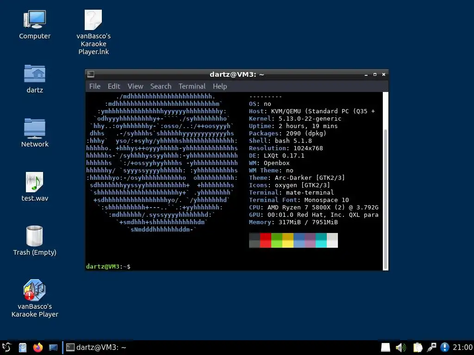Click the 'Terminal Font: Monospace 10' line
Screen dimensions: 474x355
click(x=299, y=200)
